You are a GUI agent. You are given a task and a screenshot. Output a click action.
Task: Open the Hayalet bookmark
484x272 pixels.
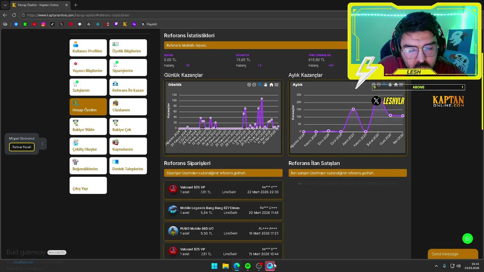149,24
